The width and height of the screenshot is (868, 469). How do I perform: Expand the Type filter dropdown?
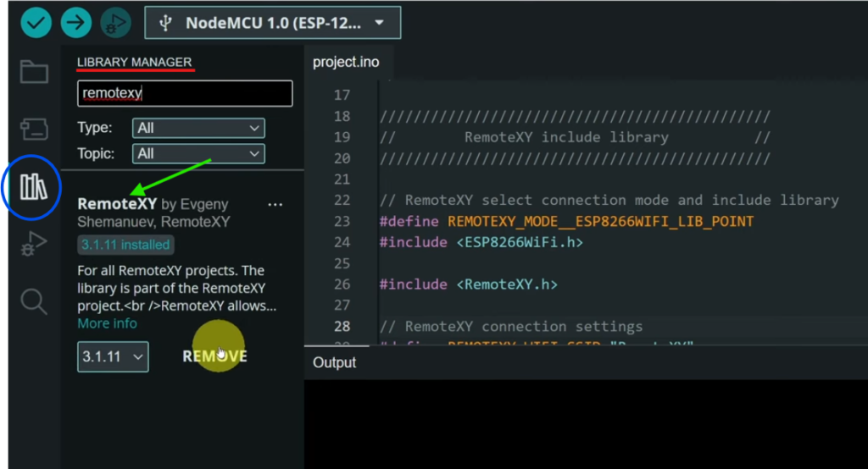(x=198, y=129)
